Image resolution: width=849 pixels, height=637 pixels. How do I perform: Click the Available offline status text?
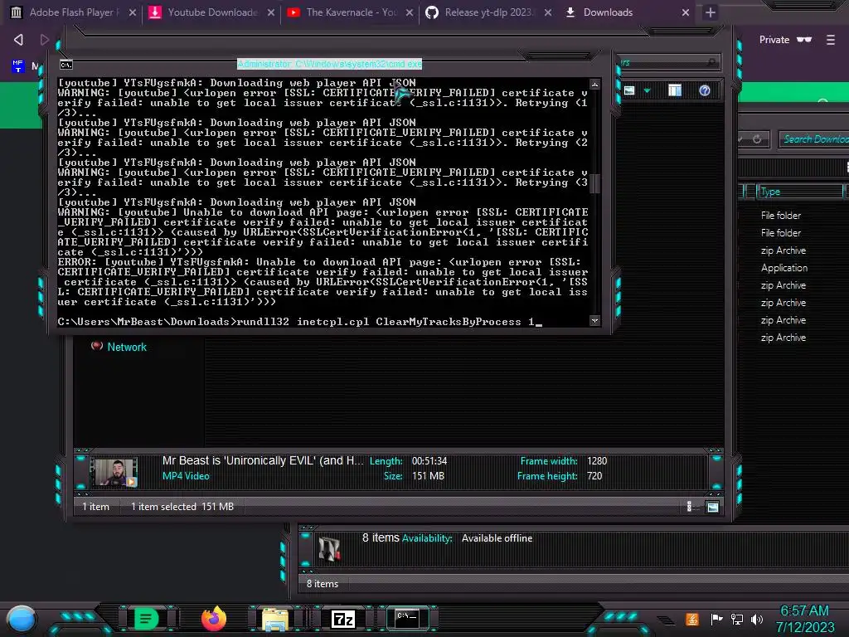497,537
